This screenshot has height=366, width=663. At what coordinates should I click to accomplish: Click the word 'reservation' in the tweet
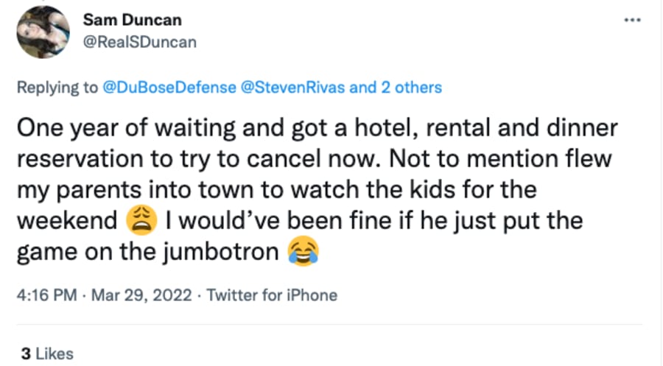point(80,159)
